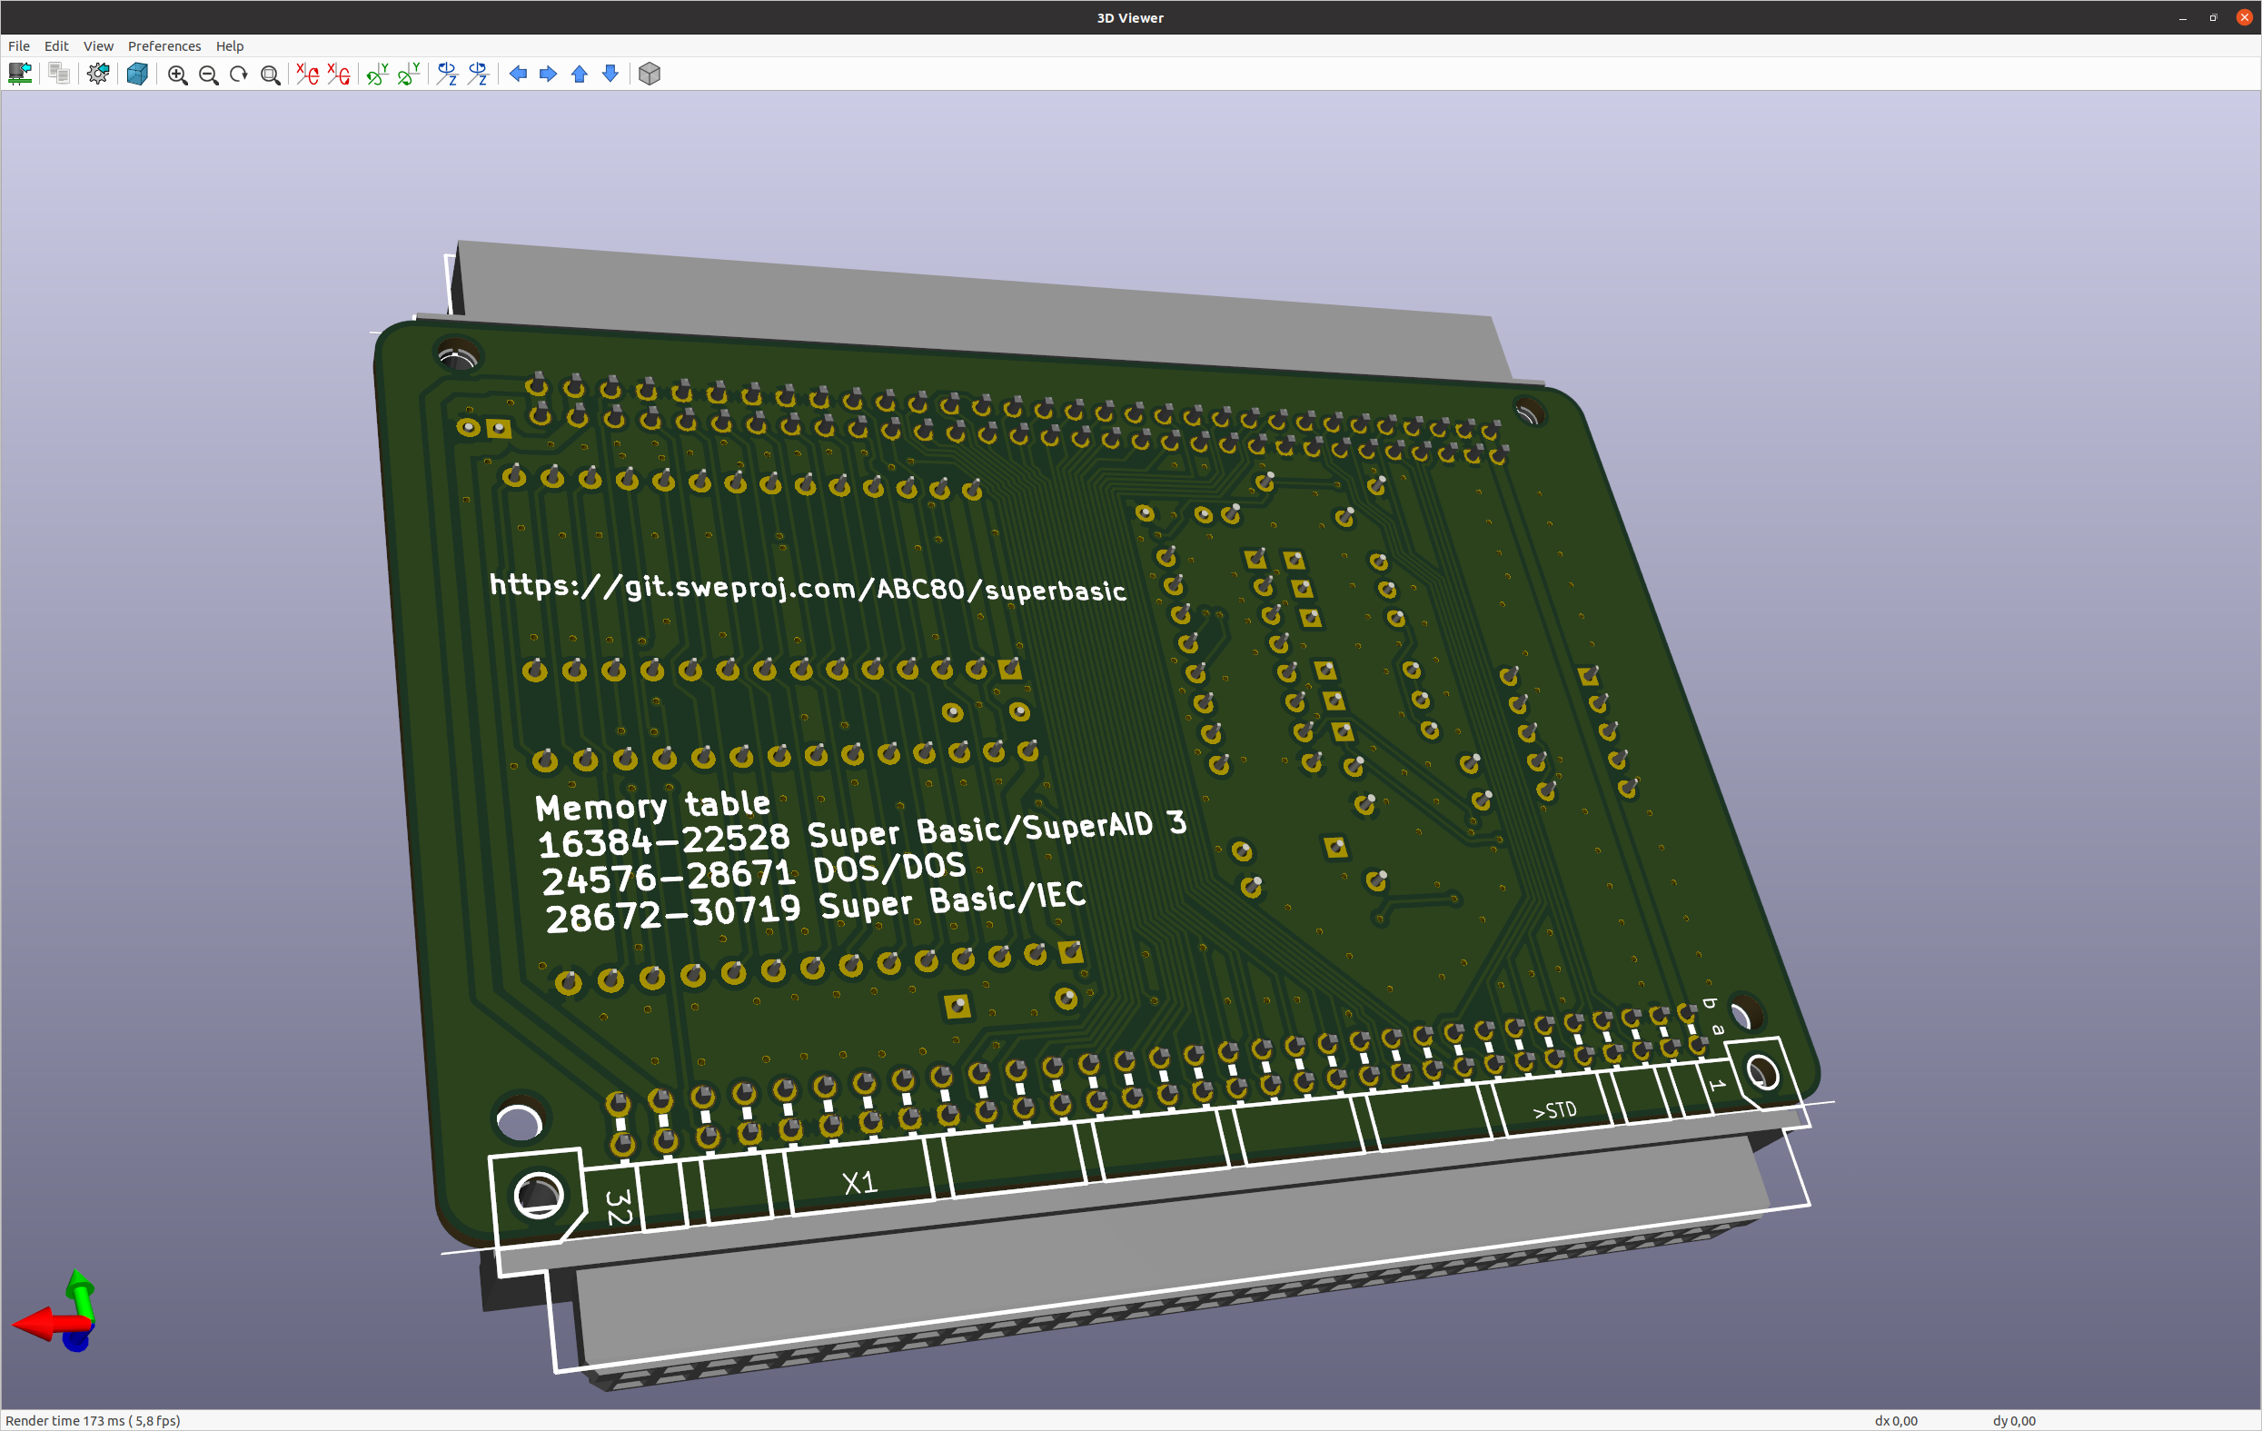Toggle orthographic projection cube
2262x1431 pixels.
pyautogui.click(x=650, y=75)
